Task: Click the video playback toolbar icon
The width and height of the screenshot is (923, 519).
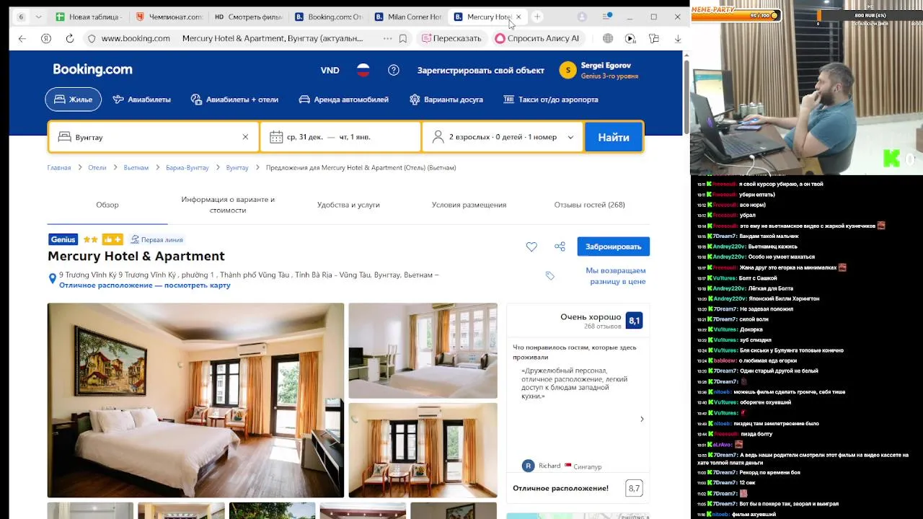Action: tap(631, 38)
